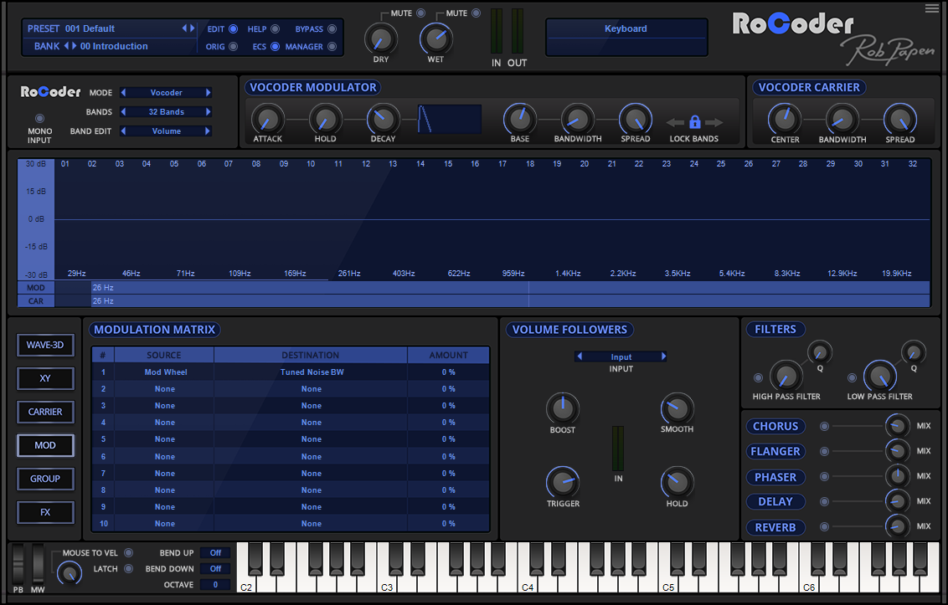Image resolution: width=948 pixels, height=605 pixels.
Task: Click the Lock Bands padlock icon
Action: coord(694,120)
